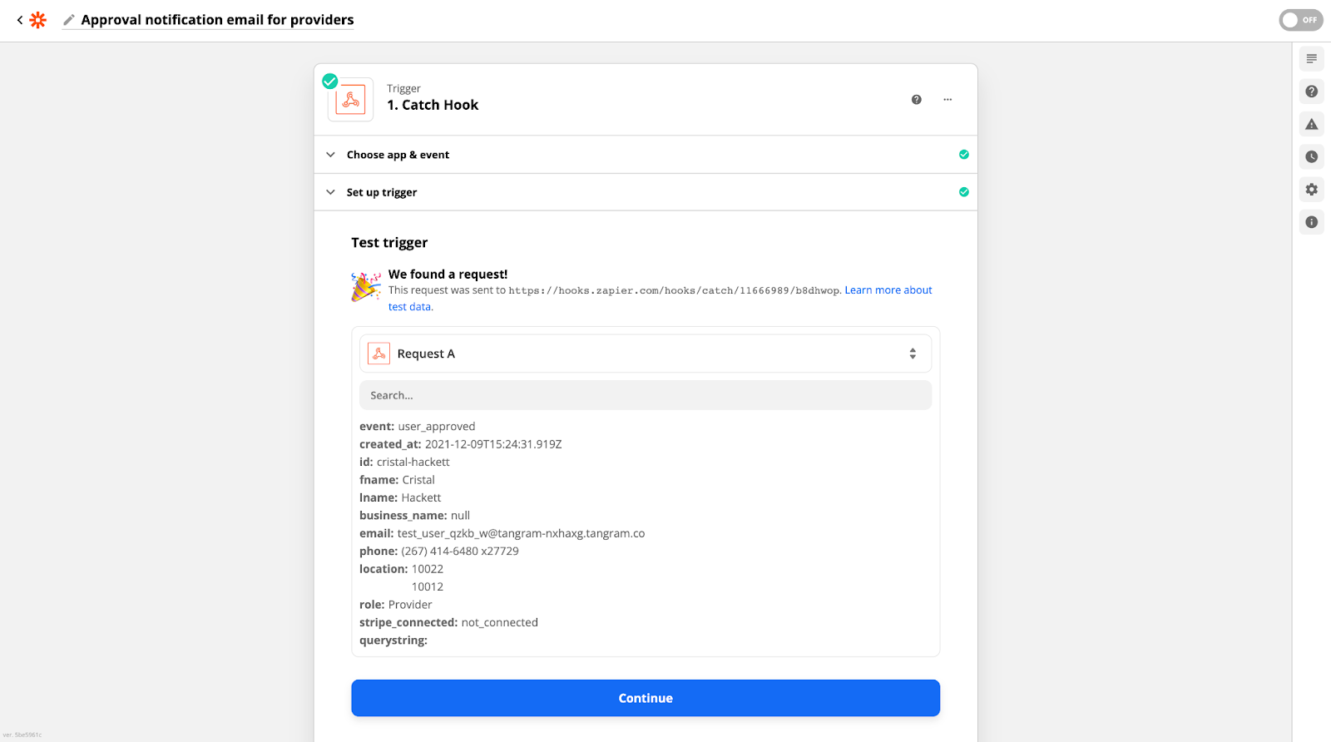Click the 'created_at' timestamp value
Image resolution: width=1331 pixels, height=742 pixels.
(493, 444)
